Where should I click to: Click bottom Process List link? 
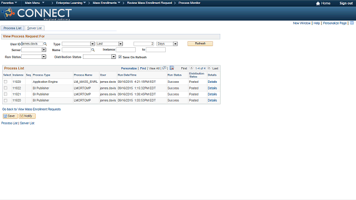tap(9, 123)
